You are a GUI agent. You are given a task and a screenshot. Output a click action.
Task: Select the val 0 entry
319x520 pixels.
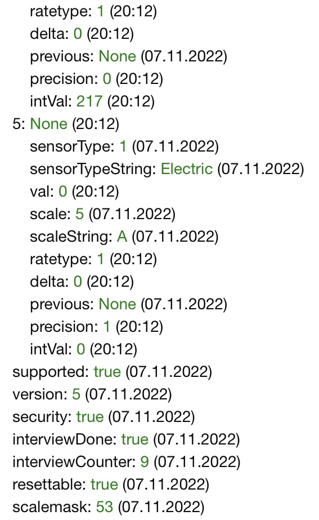pyautogui.click(x=74, y=192)
